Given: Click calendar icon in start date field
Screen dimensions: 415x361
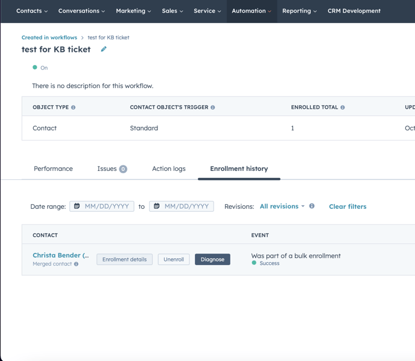Looking at the screenshot, I should pyautogui.click(x=77, y=206).
